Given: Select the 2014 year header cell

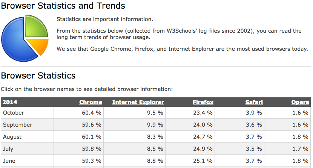Looking at the screenshot, I should (10, 102).
